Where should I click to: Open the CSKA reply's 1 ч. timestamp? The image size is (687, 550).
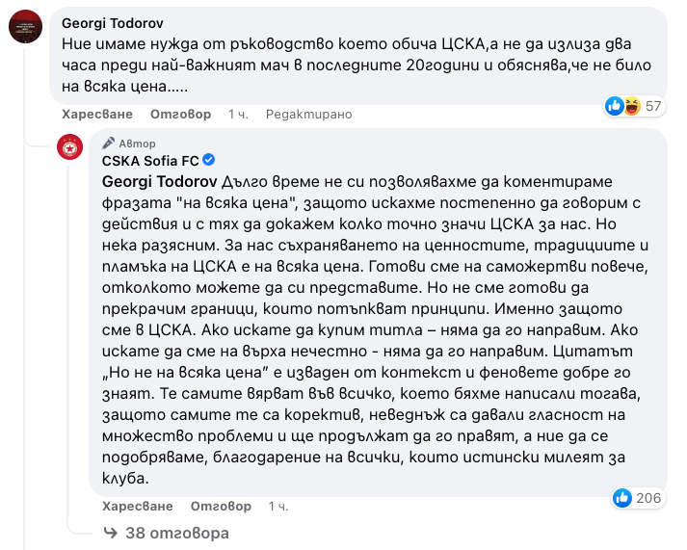(278, 506)
